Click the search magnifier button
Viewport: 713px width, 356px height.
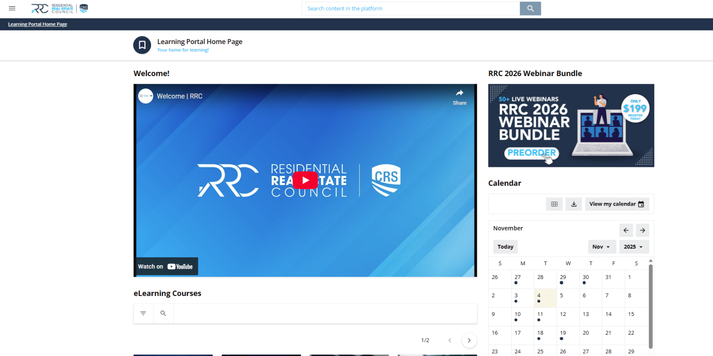coord(530,8)
